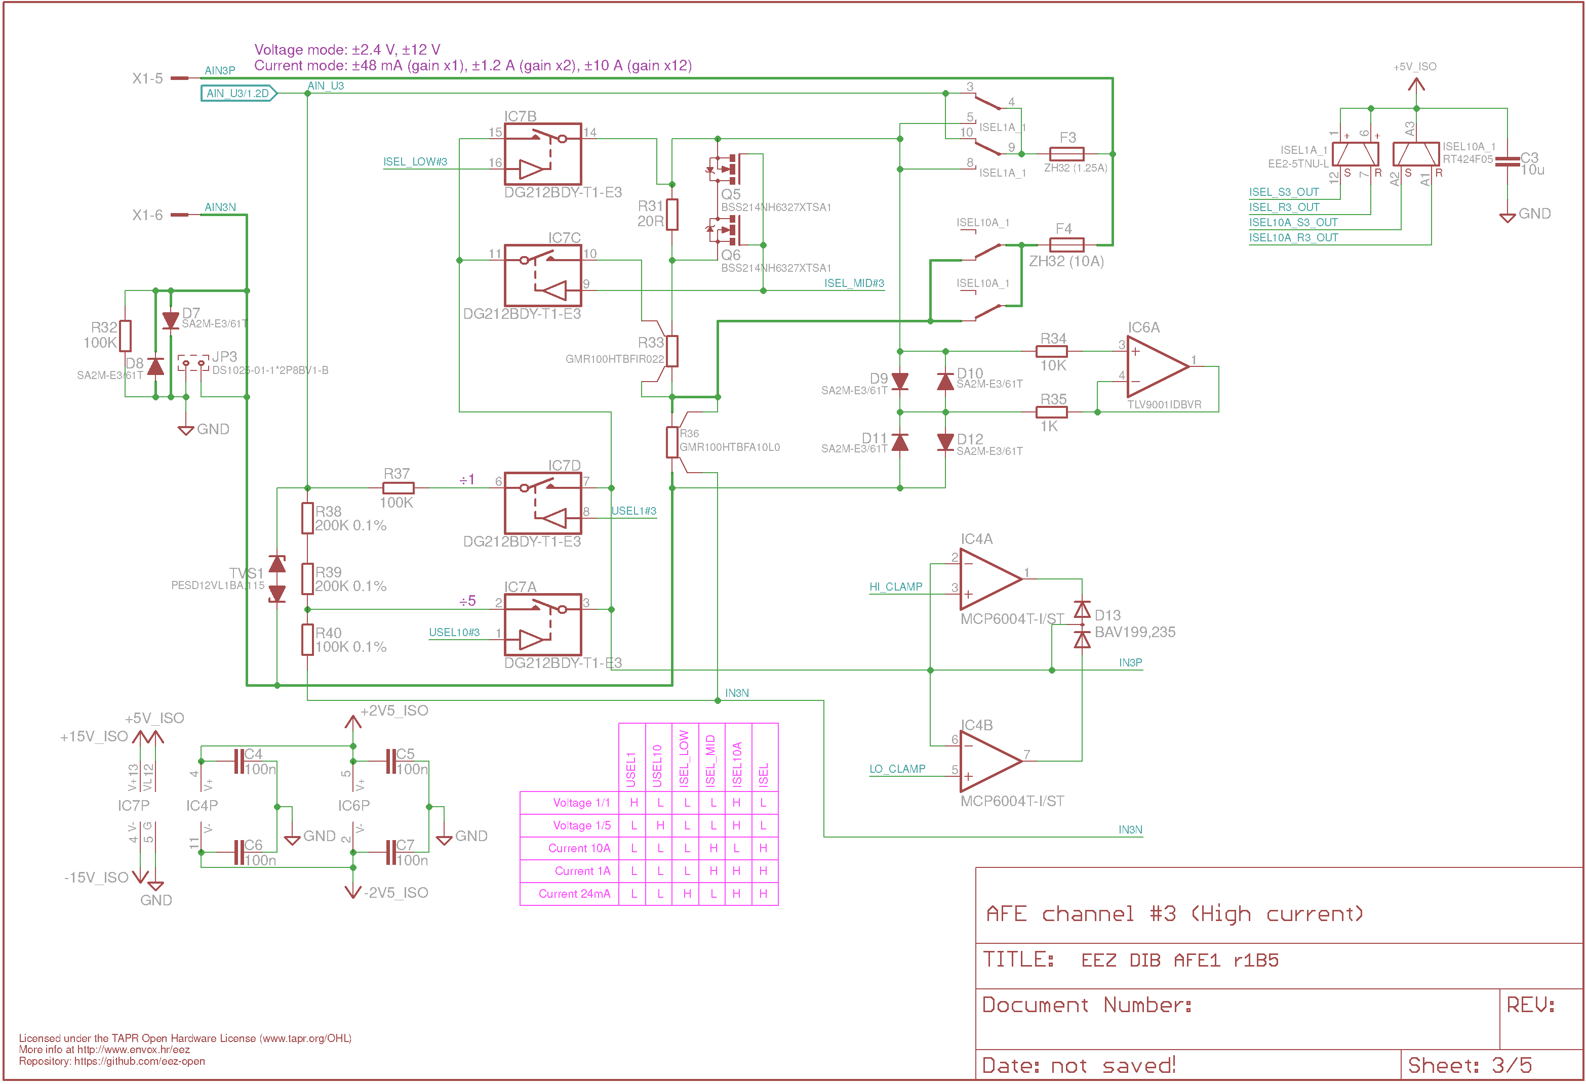Viewport: 1586px width, 1084px height.
Task: Click the USEL1#3 net label
Action: (634, 511)
